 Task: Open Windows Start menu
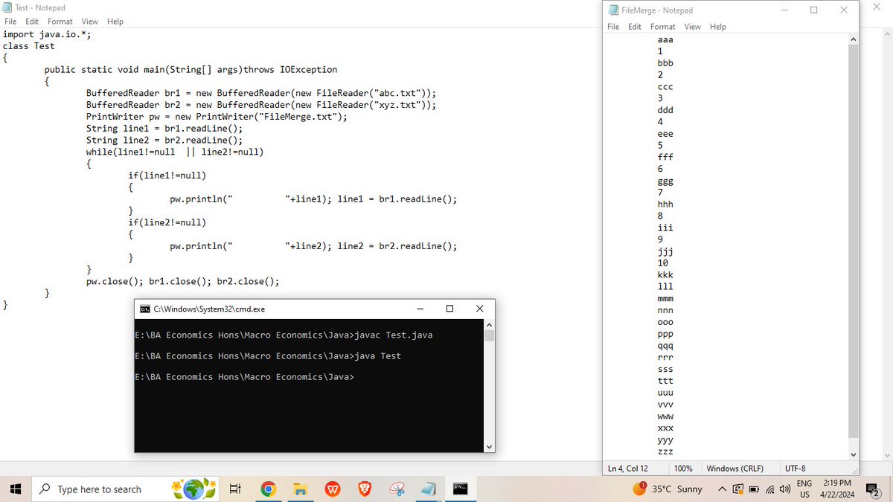point(16,489)
